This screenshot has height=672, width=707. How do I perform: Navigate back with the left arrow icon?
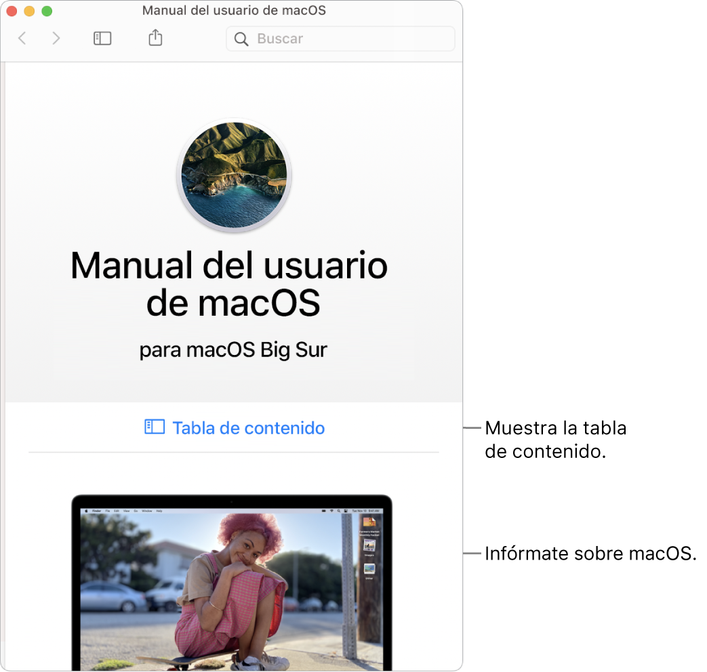pos(22,39)
